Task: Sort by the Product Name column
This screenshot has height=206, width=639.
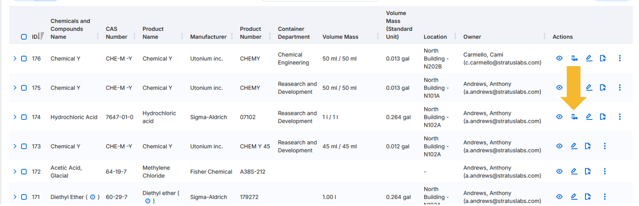Action: click(x=182, y=37)
